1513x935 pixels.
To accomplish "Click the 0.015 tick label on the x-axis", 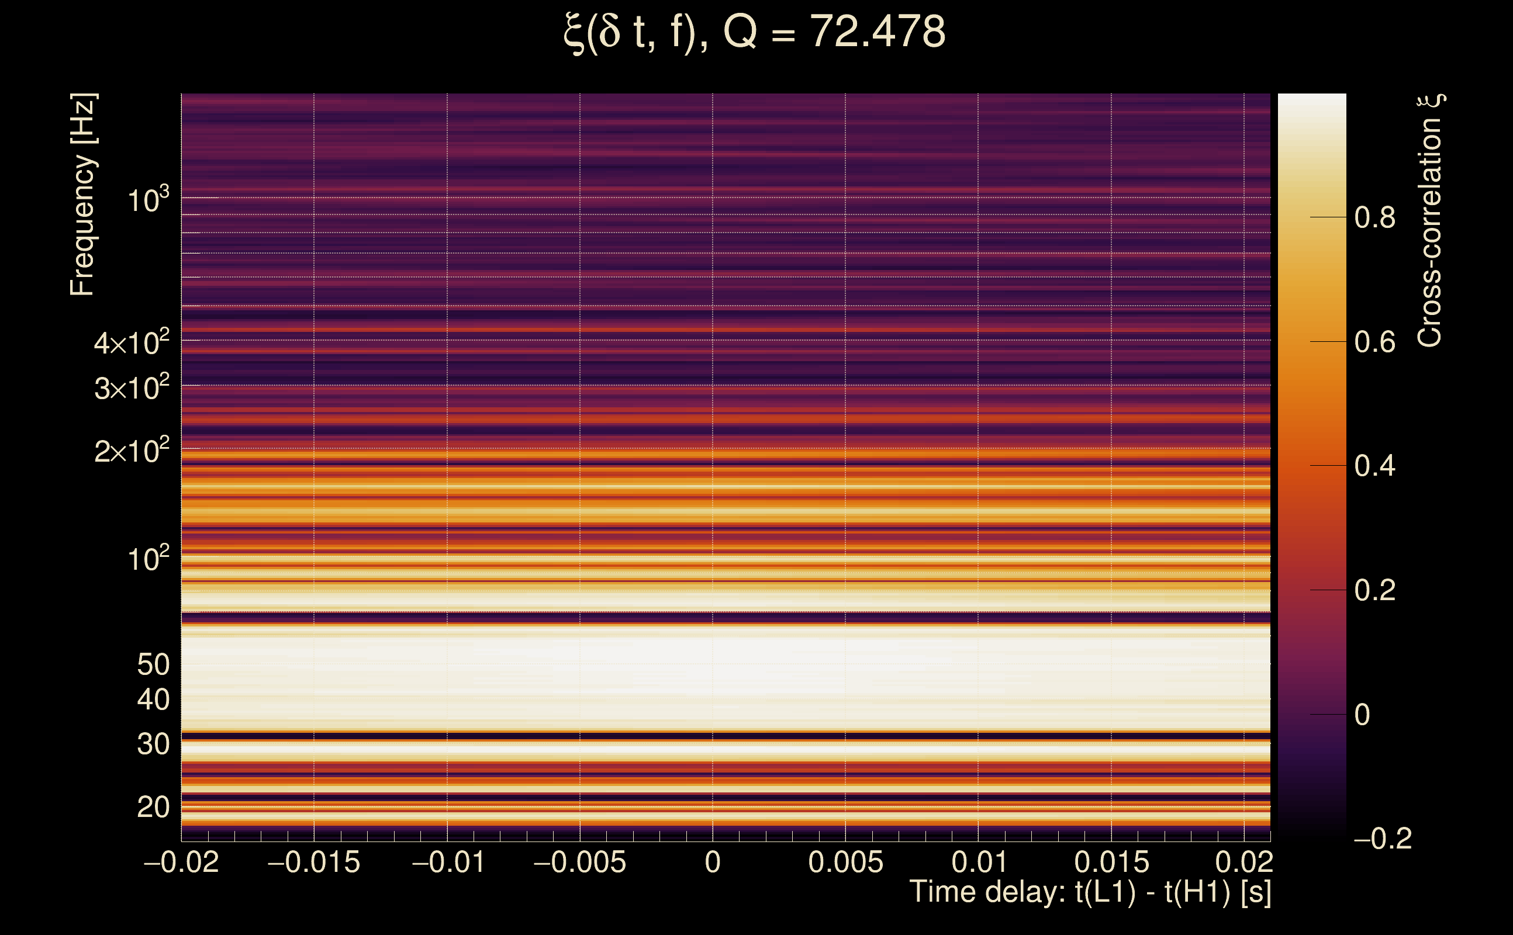I will 1111,862.
